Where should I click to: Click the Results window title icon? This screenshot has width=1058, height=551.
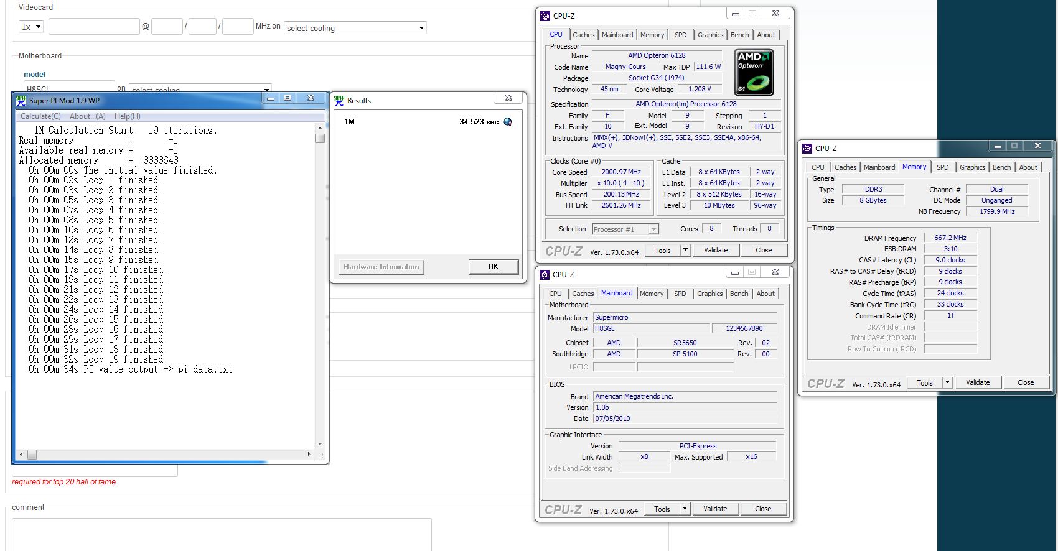tap(339, 100)
